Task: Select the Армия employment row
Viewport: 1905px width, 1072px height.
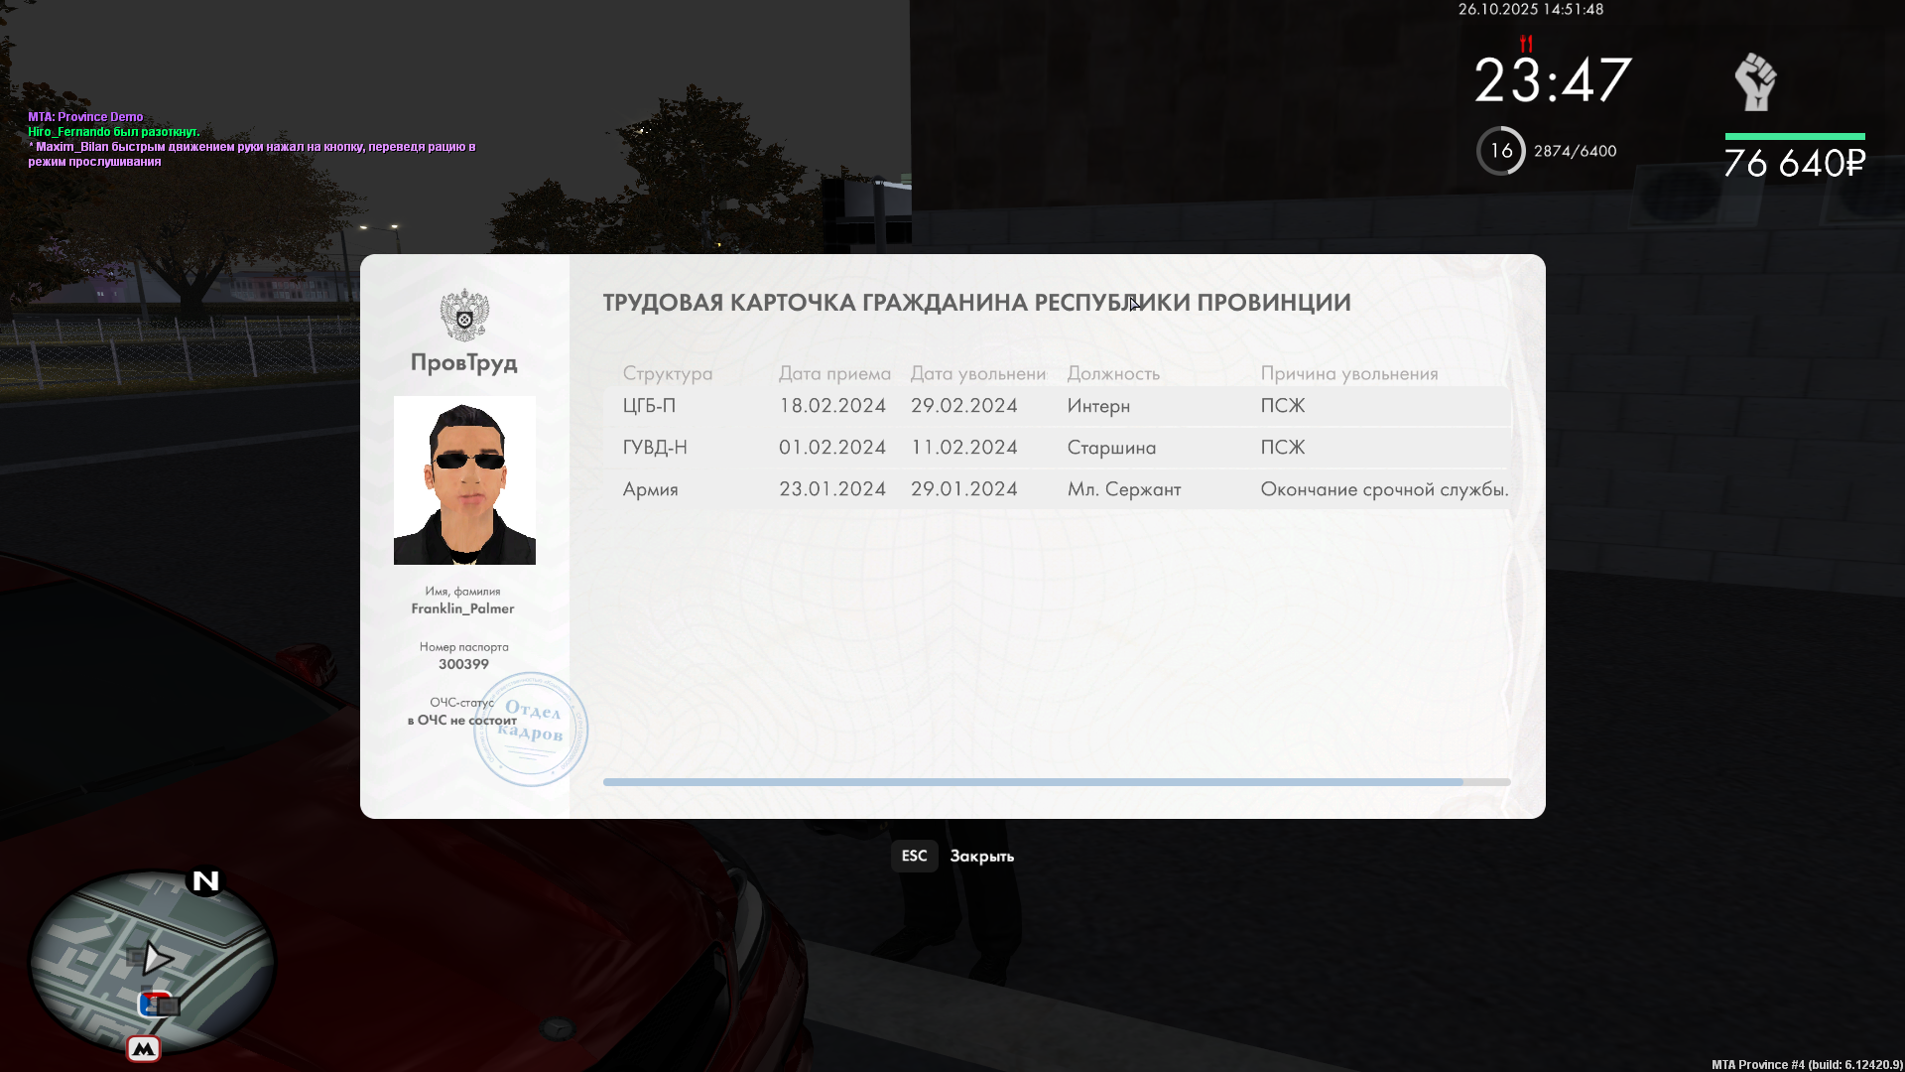Action: [x=1056, y=489]
